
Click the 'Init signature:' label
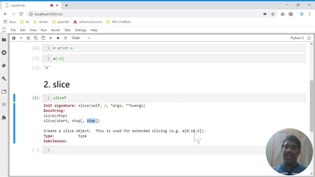point(60,106)
